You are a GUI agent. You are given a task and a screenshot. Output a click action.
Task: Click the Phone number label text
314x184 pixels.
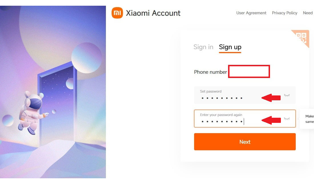(210, 72)
